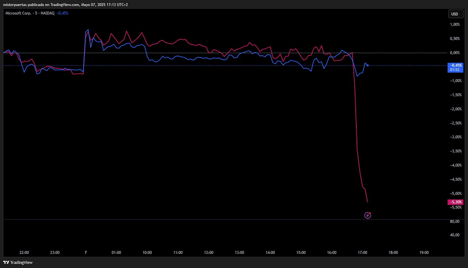This screenshot has width=468, height=268.
Task: Click the blue last-price dot marker
Action: (368, 65)
